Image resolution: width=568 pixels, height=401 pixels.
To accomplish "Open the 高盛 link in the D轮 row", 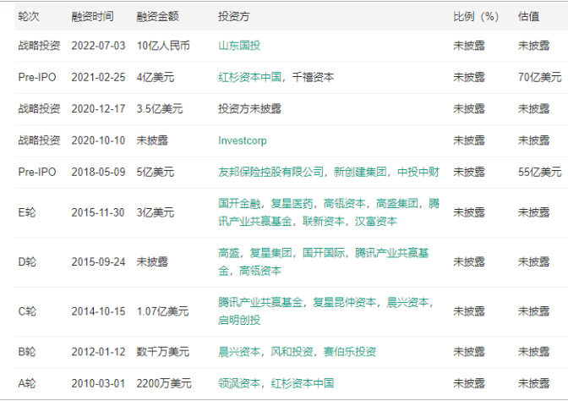I will coord(228,253).
